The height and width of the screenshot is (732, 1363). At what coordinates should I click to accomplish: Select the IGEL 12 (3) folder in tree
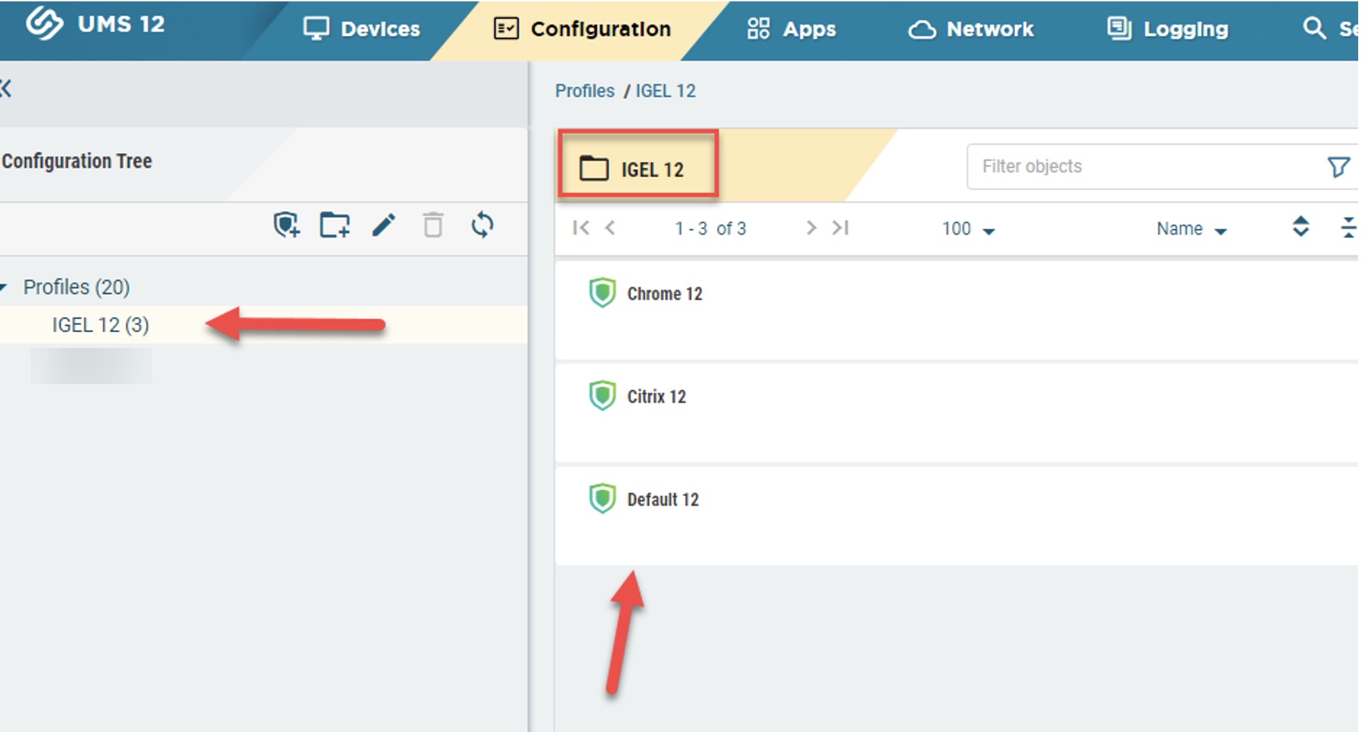point(100,325)
